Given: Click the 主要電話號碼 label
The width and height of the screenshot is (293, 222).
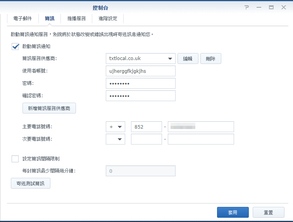Looking at the screenshot, I should click(37, 127).
